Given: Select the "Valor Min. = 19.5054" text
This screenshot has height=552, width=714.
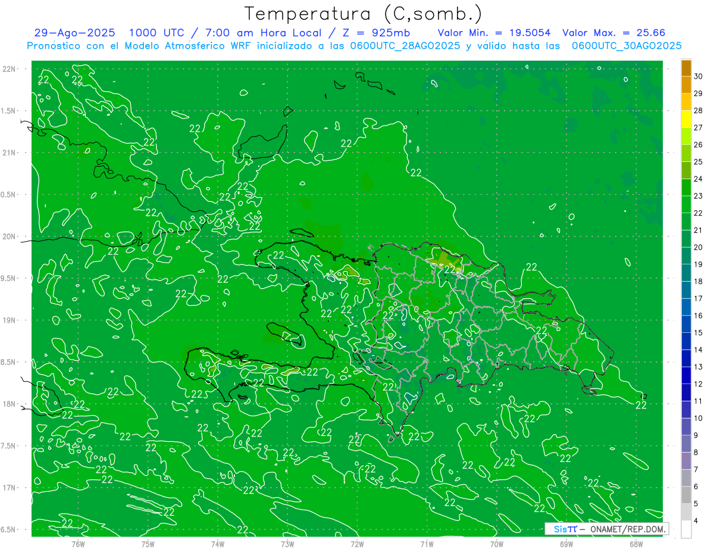Looking at the screenshot, I should (x=494, y=33).
